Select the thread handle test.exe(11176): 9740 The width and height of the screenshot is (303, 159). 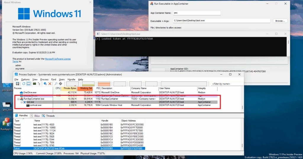pos(79,145)
